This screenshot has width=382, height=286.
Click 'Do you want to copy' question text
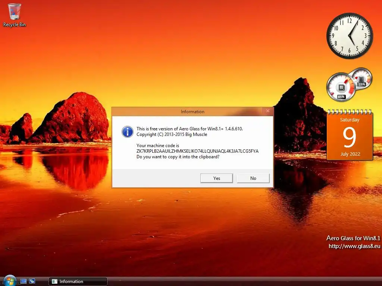(x=178, y=157)
